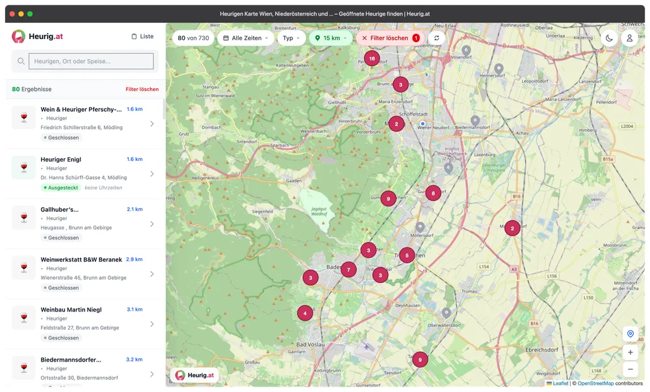Zoom in the map with plus button
Image resolution: width=650 pixels, height=392 pixels.
(630, 352)
